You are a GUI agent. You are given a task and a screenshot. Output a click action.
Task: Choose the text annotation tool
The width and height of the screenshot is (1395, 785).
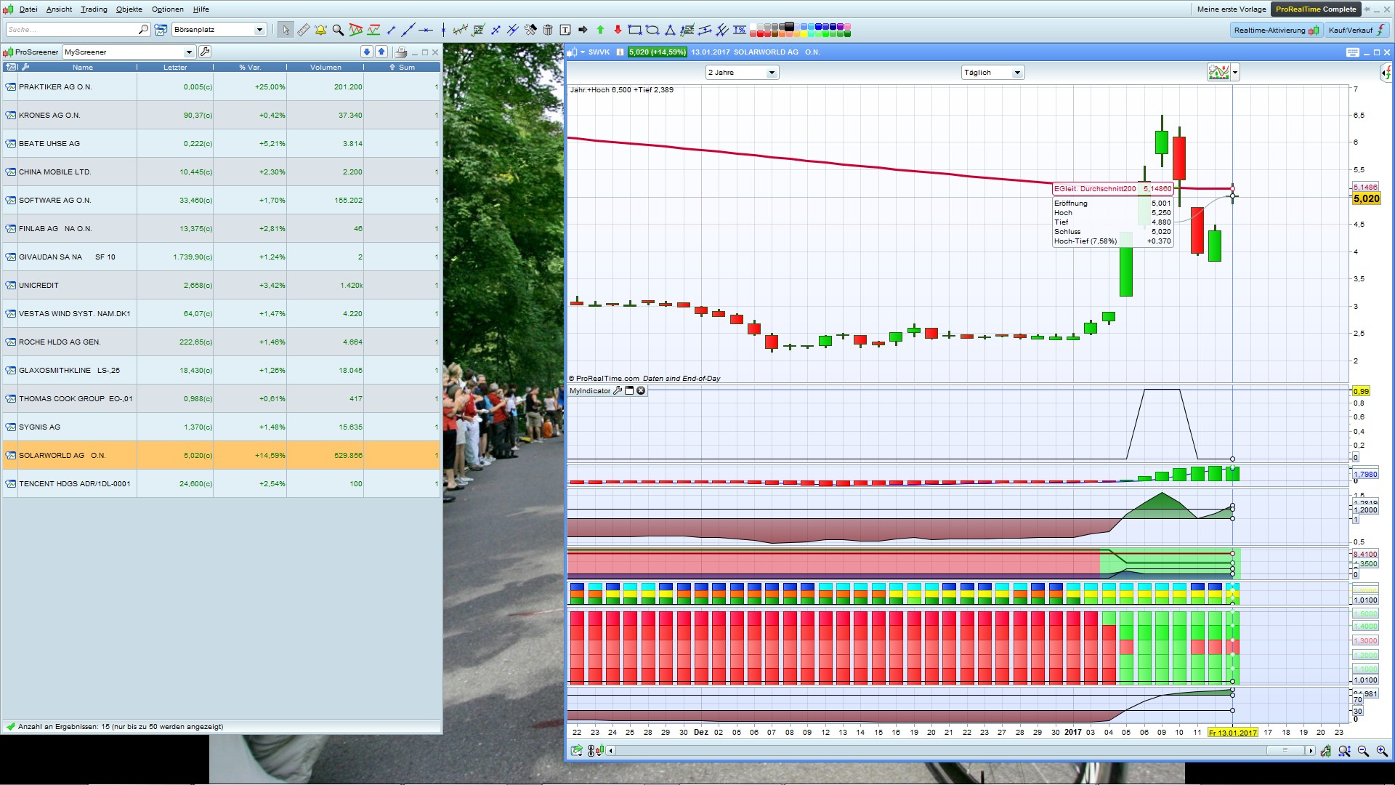[x=565, y=30]
